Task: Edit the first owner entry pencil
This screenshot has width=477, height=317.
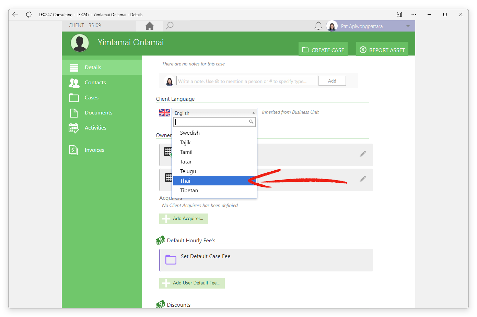Action: 363,154
